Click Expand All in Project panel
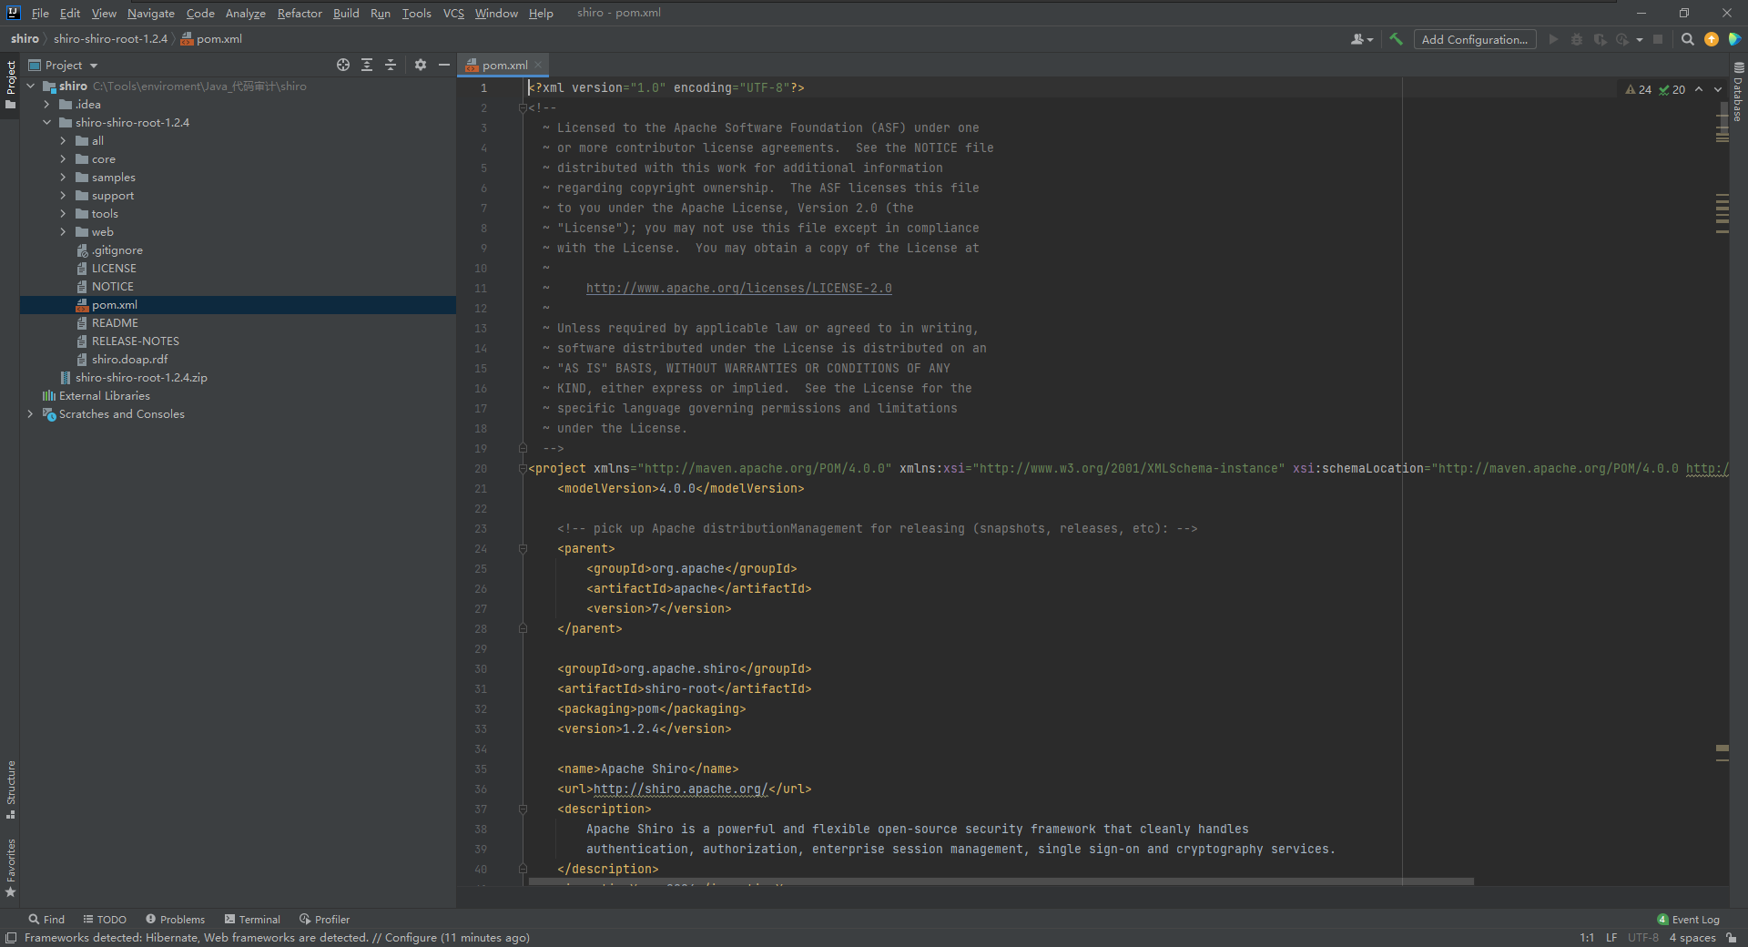The width and height of the screenshot is (1748, 947). tap(367, 65)
